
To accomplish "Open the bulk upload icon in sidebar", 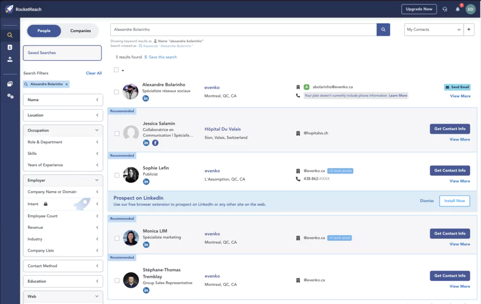I will [x=10, y=59].
